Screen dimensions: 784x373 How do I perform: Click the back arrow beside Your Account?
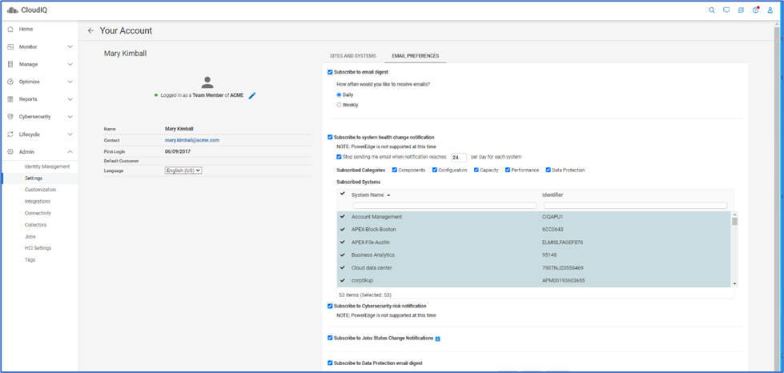pos(90,31)
